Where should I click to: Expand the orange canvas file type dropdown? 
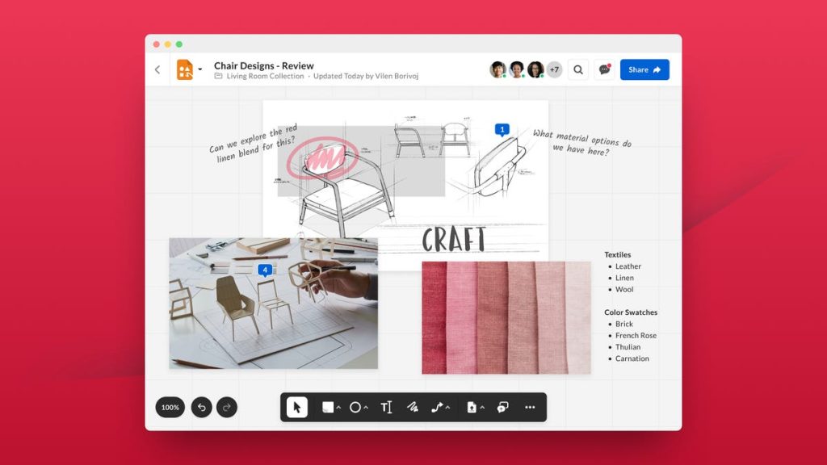(x=199, y=70)
